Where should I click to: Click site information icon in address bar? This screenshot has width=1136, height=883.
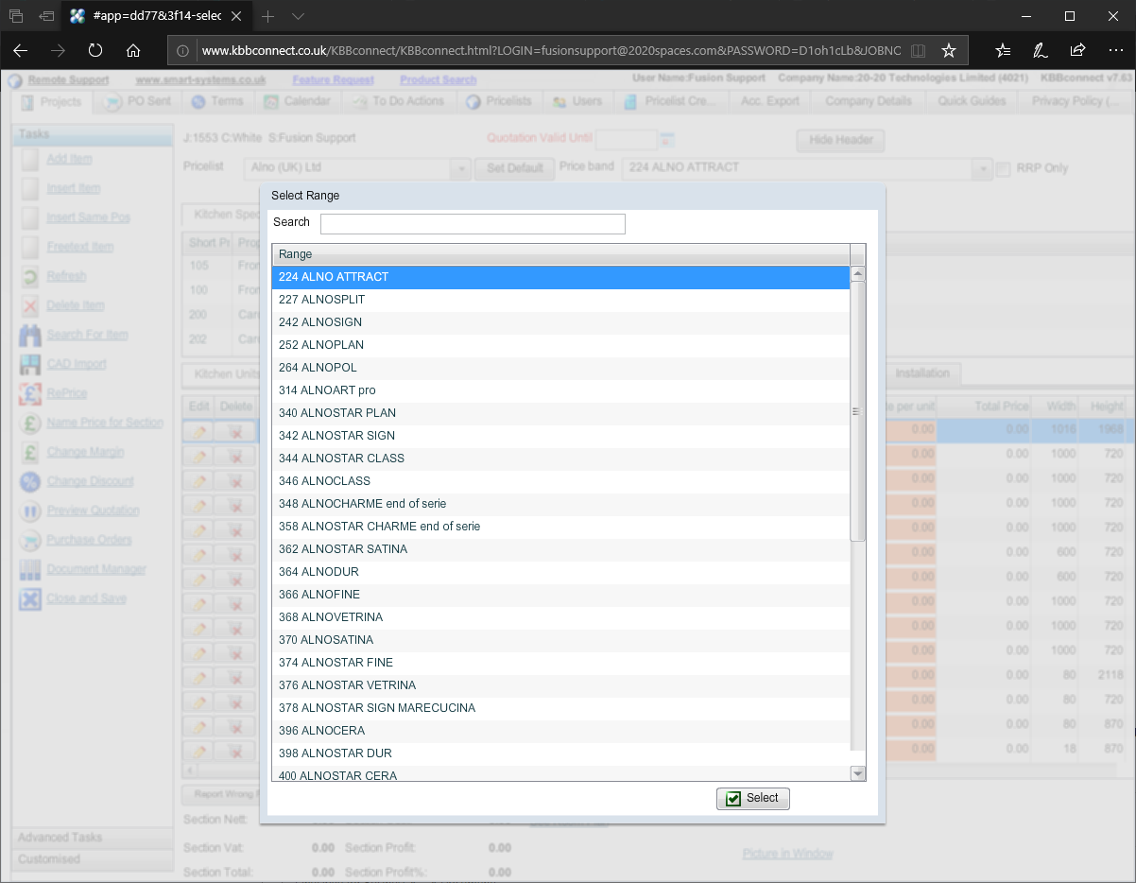point(183,50)
